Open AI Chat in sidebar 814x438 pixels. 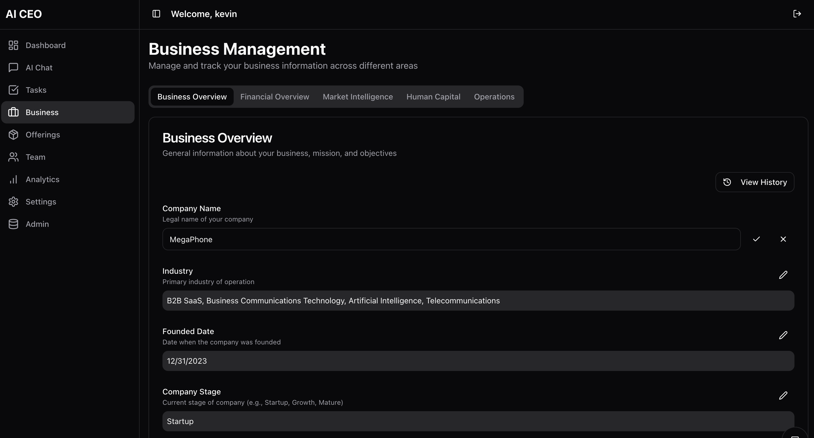click(39, 68)
